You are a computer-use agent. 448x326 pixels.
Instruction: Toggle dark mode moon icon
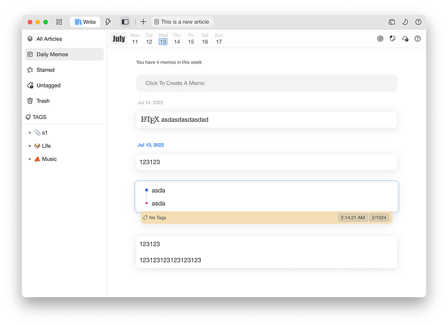(405, 22)
